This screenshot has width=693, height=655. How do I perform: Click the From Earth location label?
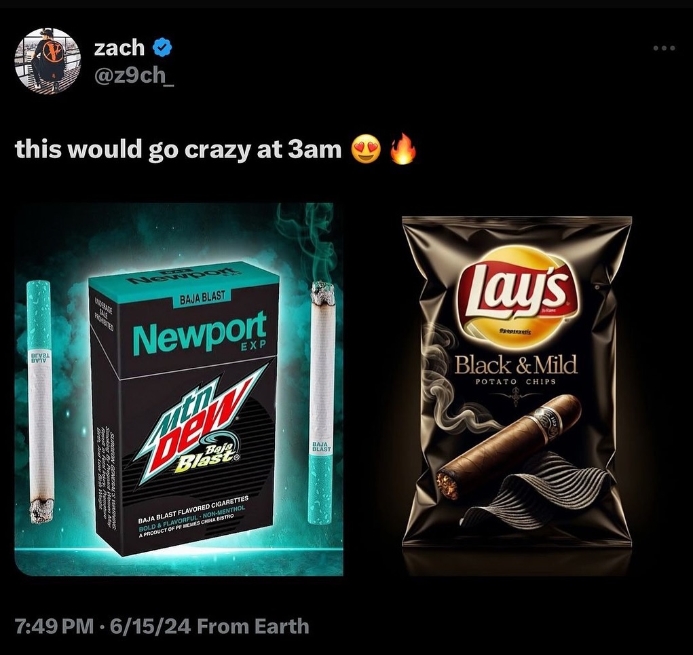pos(252,626)
